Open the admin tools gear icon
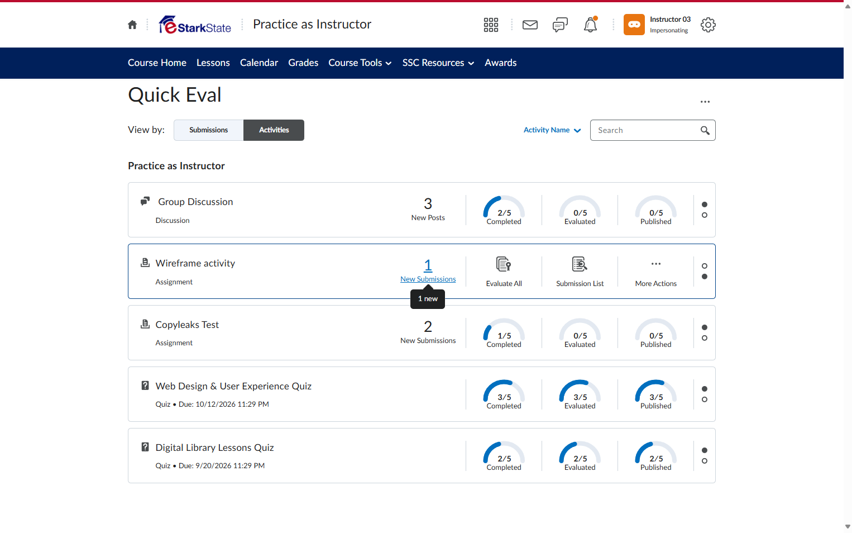852x533 pixels. pyautogui.click(x=708, y=25)
